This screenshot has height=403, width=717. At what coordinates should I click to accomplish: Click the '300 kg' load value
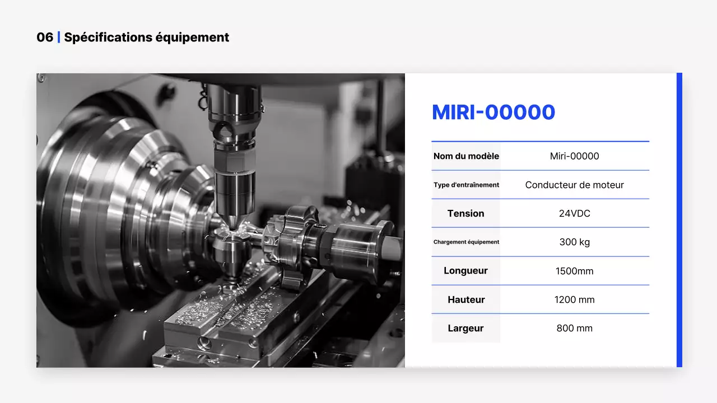[574, 242]
